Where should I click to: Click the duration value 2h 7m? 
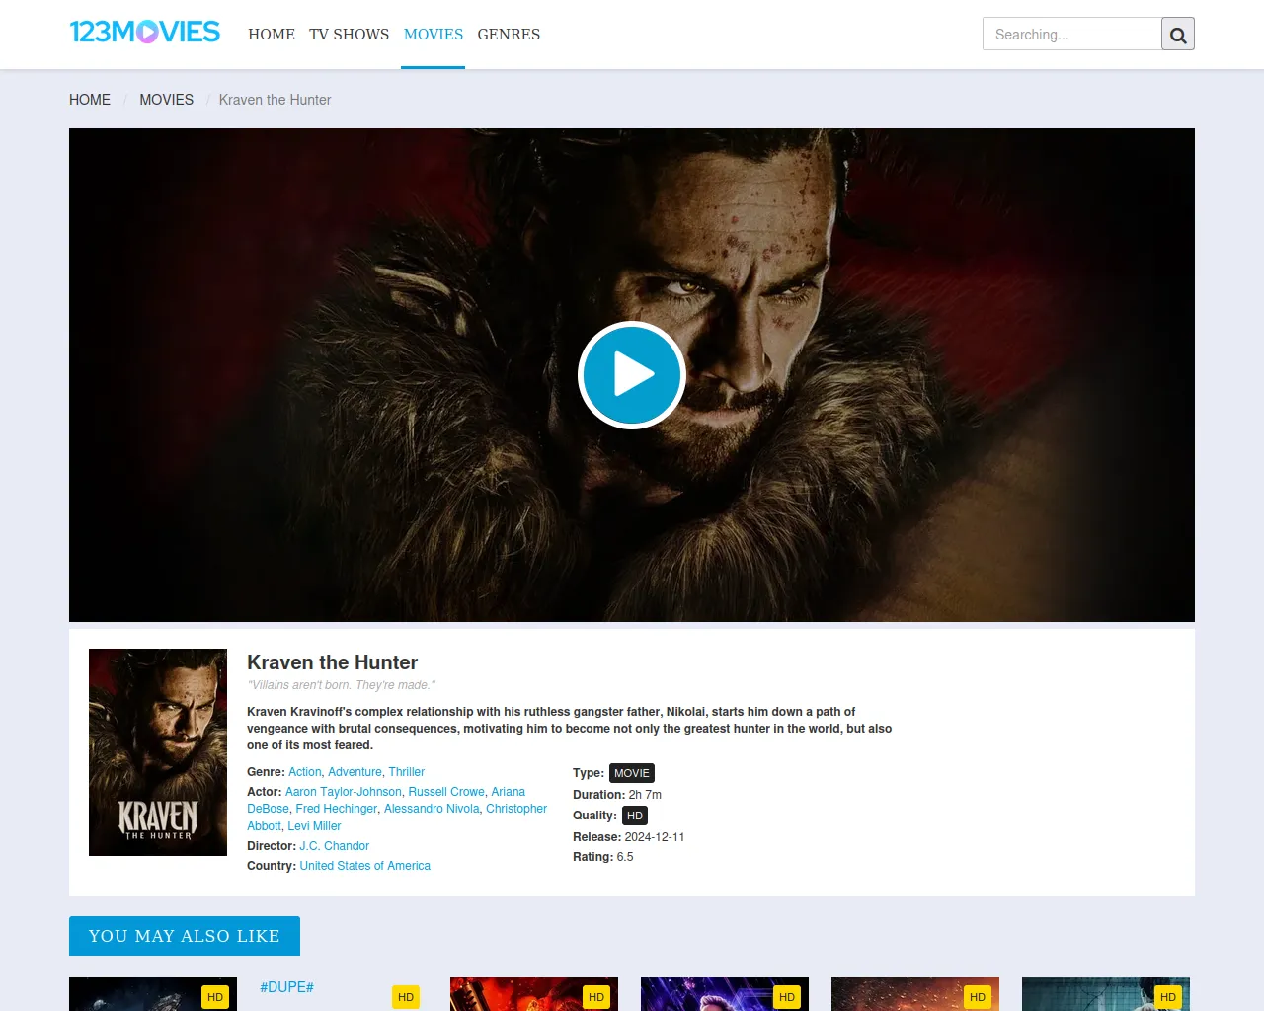645,795
